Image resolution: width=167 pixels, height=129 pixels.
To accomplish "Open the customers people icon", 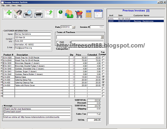I will pos(69,14).
